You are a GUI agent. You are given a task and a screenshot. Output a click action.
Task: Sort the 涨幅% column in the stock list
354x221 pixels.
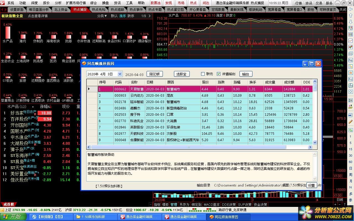coord(46,107)
